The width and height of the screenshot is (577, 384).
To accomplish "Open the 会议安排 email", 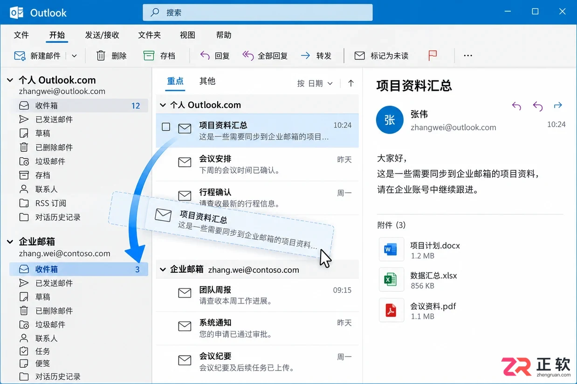I will tap(257, 164).
